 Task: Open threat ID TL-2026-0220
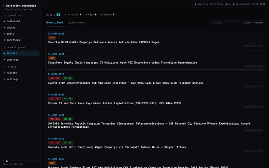(56, 138)
